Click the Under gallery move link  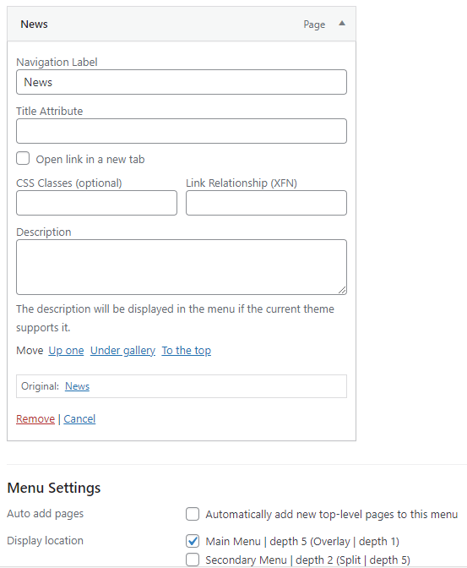(x=122, y=351)
